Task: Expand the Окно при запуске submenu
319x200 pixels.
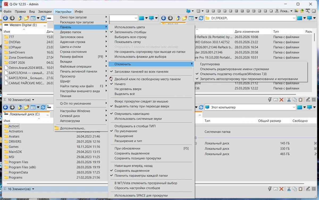Action: pyautogui.click(x=81, y=17)
